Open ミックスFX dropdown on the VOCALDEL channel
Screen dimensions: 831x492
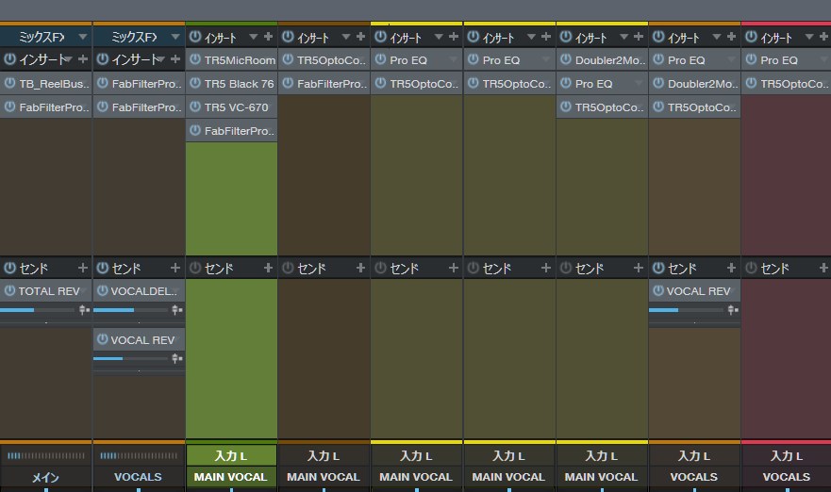click(175, 37)
